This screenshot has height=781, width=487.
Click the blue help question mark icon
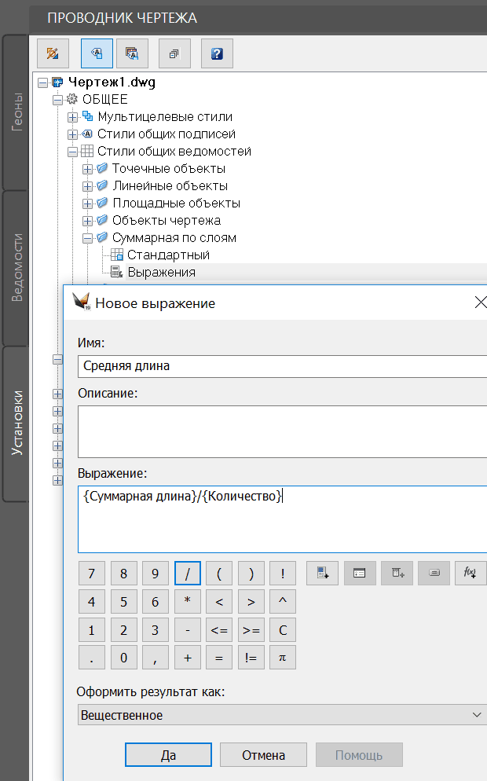pyautogui.click(x=217, y=53)
